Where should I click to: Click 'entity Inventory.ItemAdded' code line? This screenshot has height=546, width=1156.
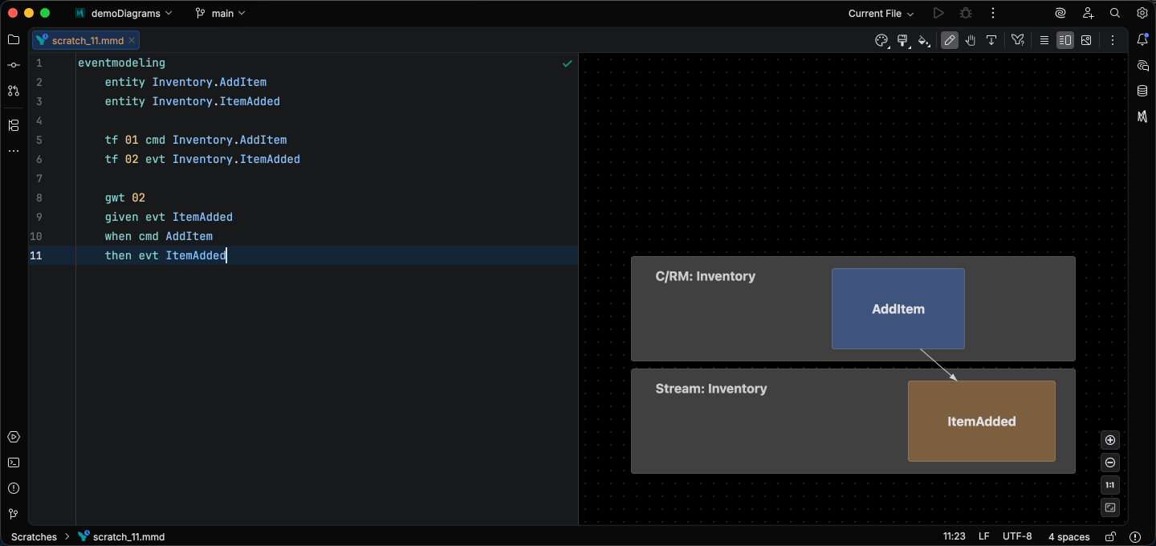[193, 101]
